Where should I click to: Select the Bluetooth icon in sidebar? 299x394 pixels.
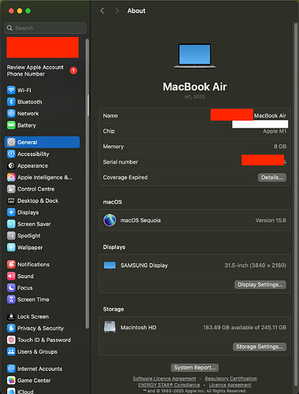pyautogui.click(x=11, y=102)
